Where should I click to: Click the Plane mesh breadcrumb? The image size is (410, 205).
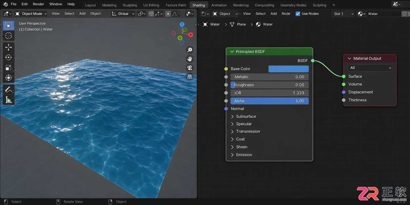(x=238, y=24)
